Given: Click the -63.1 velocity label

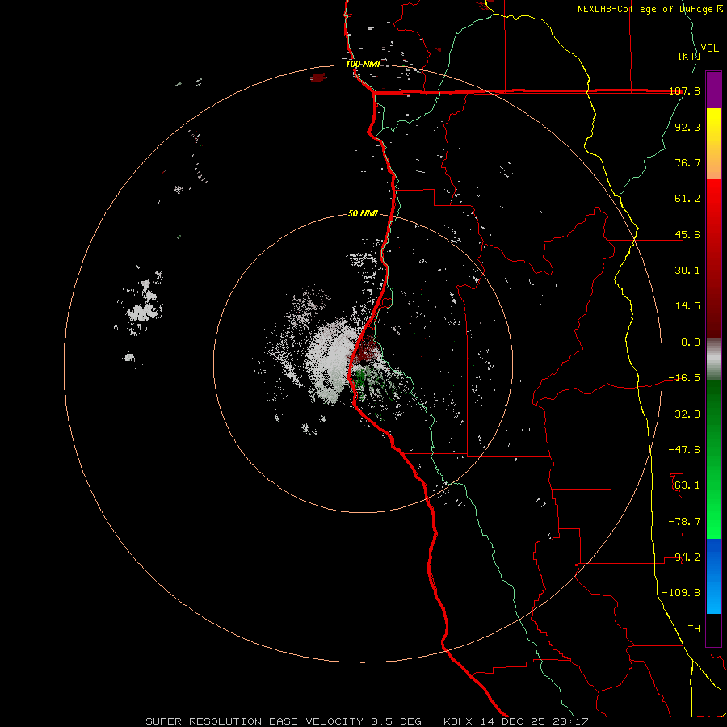Looking at the screenshot, I should coord(684,485).
